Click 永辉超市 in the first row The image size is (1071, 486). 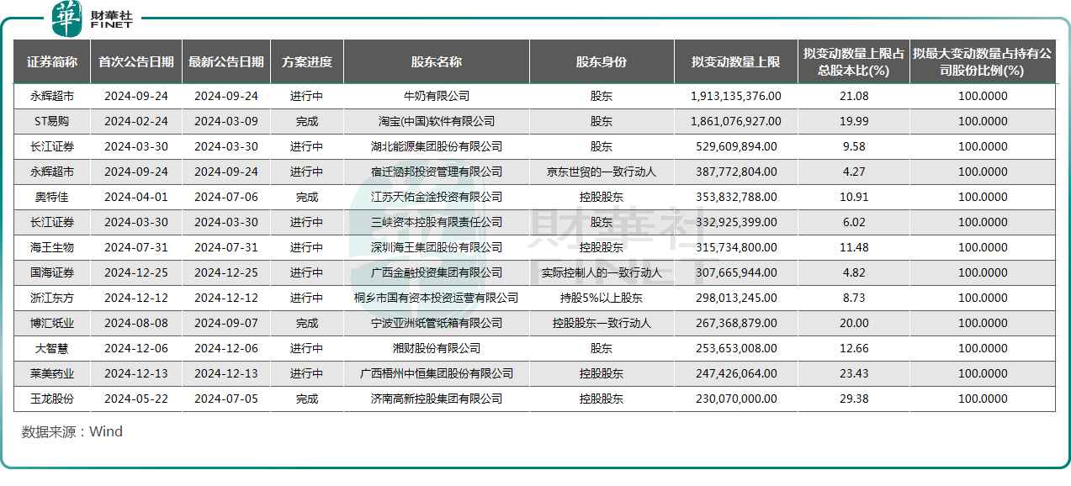click(52, 97)
